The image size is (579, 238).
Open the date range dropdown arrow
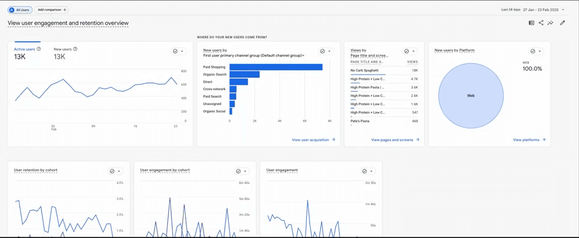point(563,10)
